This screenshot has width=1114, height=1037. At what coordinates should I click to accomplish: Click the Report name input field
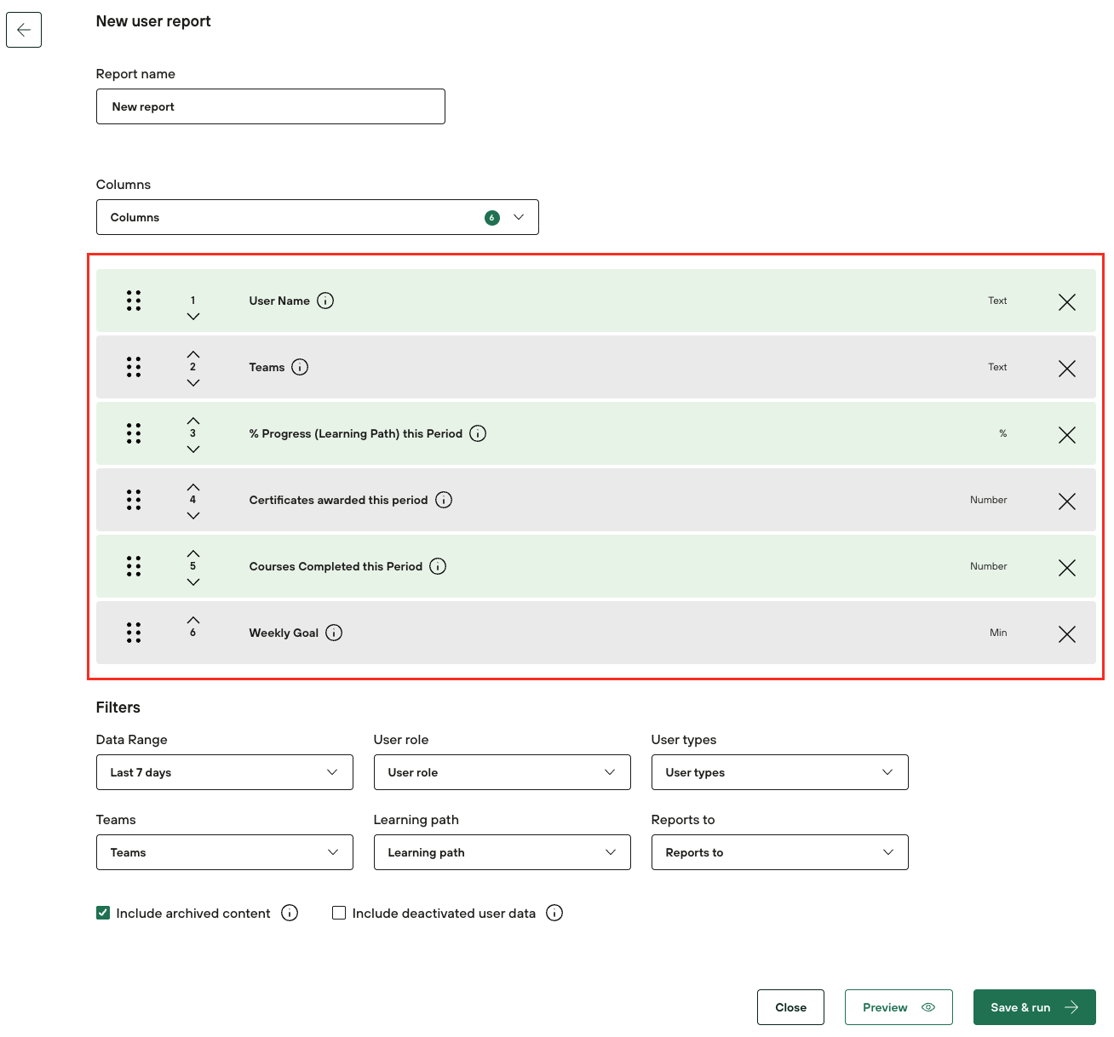[270, 106]
